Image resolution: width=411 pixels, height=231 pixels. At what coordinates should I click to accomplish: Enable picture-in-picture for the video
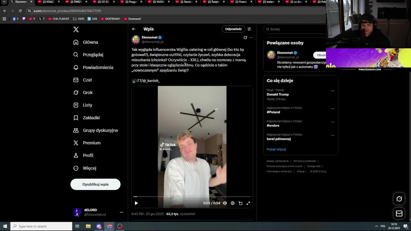(x=240, y=203)
